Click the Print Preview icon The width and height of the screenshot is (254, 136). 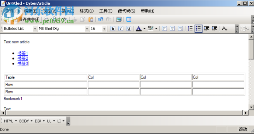pos(55,19)
